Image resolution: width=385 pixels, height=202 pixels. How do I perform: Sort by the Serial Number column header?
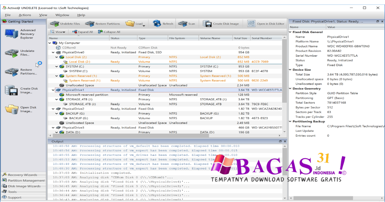266,38
